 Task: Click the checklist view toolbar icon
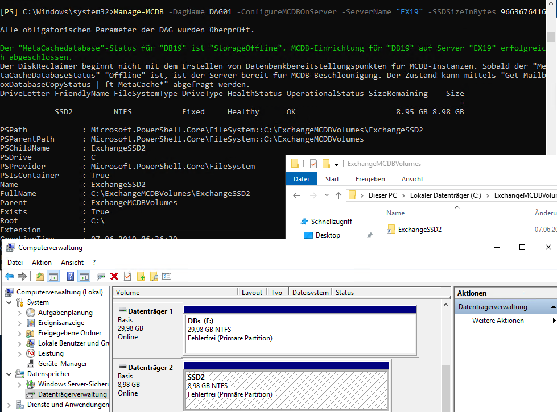click(x=167, y=276)
